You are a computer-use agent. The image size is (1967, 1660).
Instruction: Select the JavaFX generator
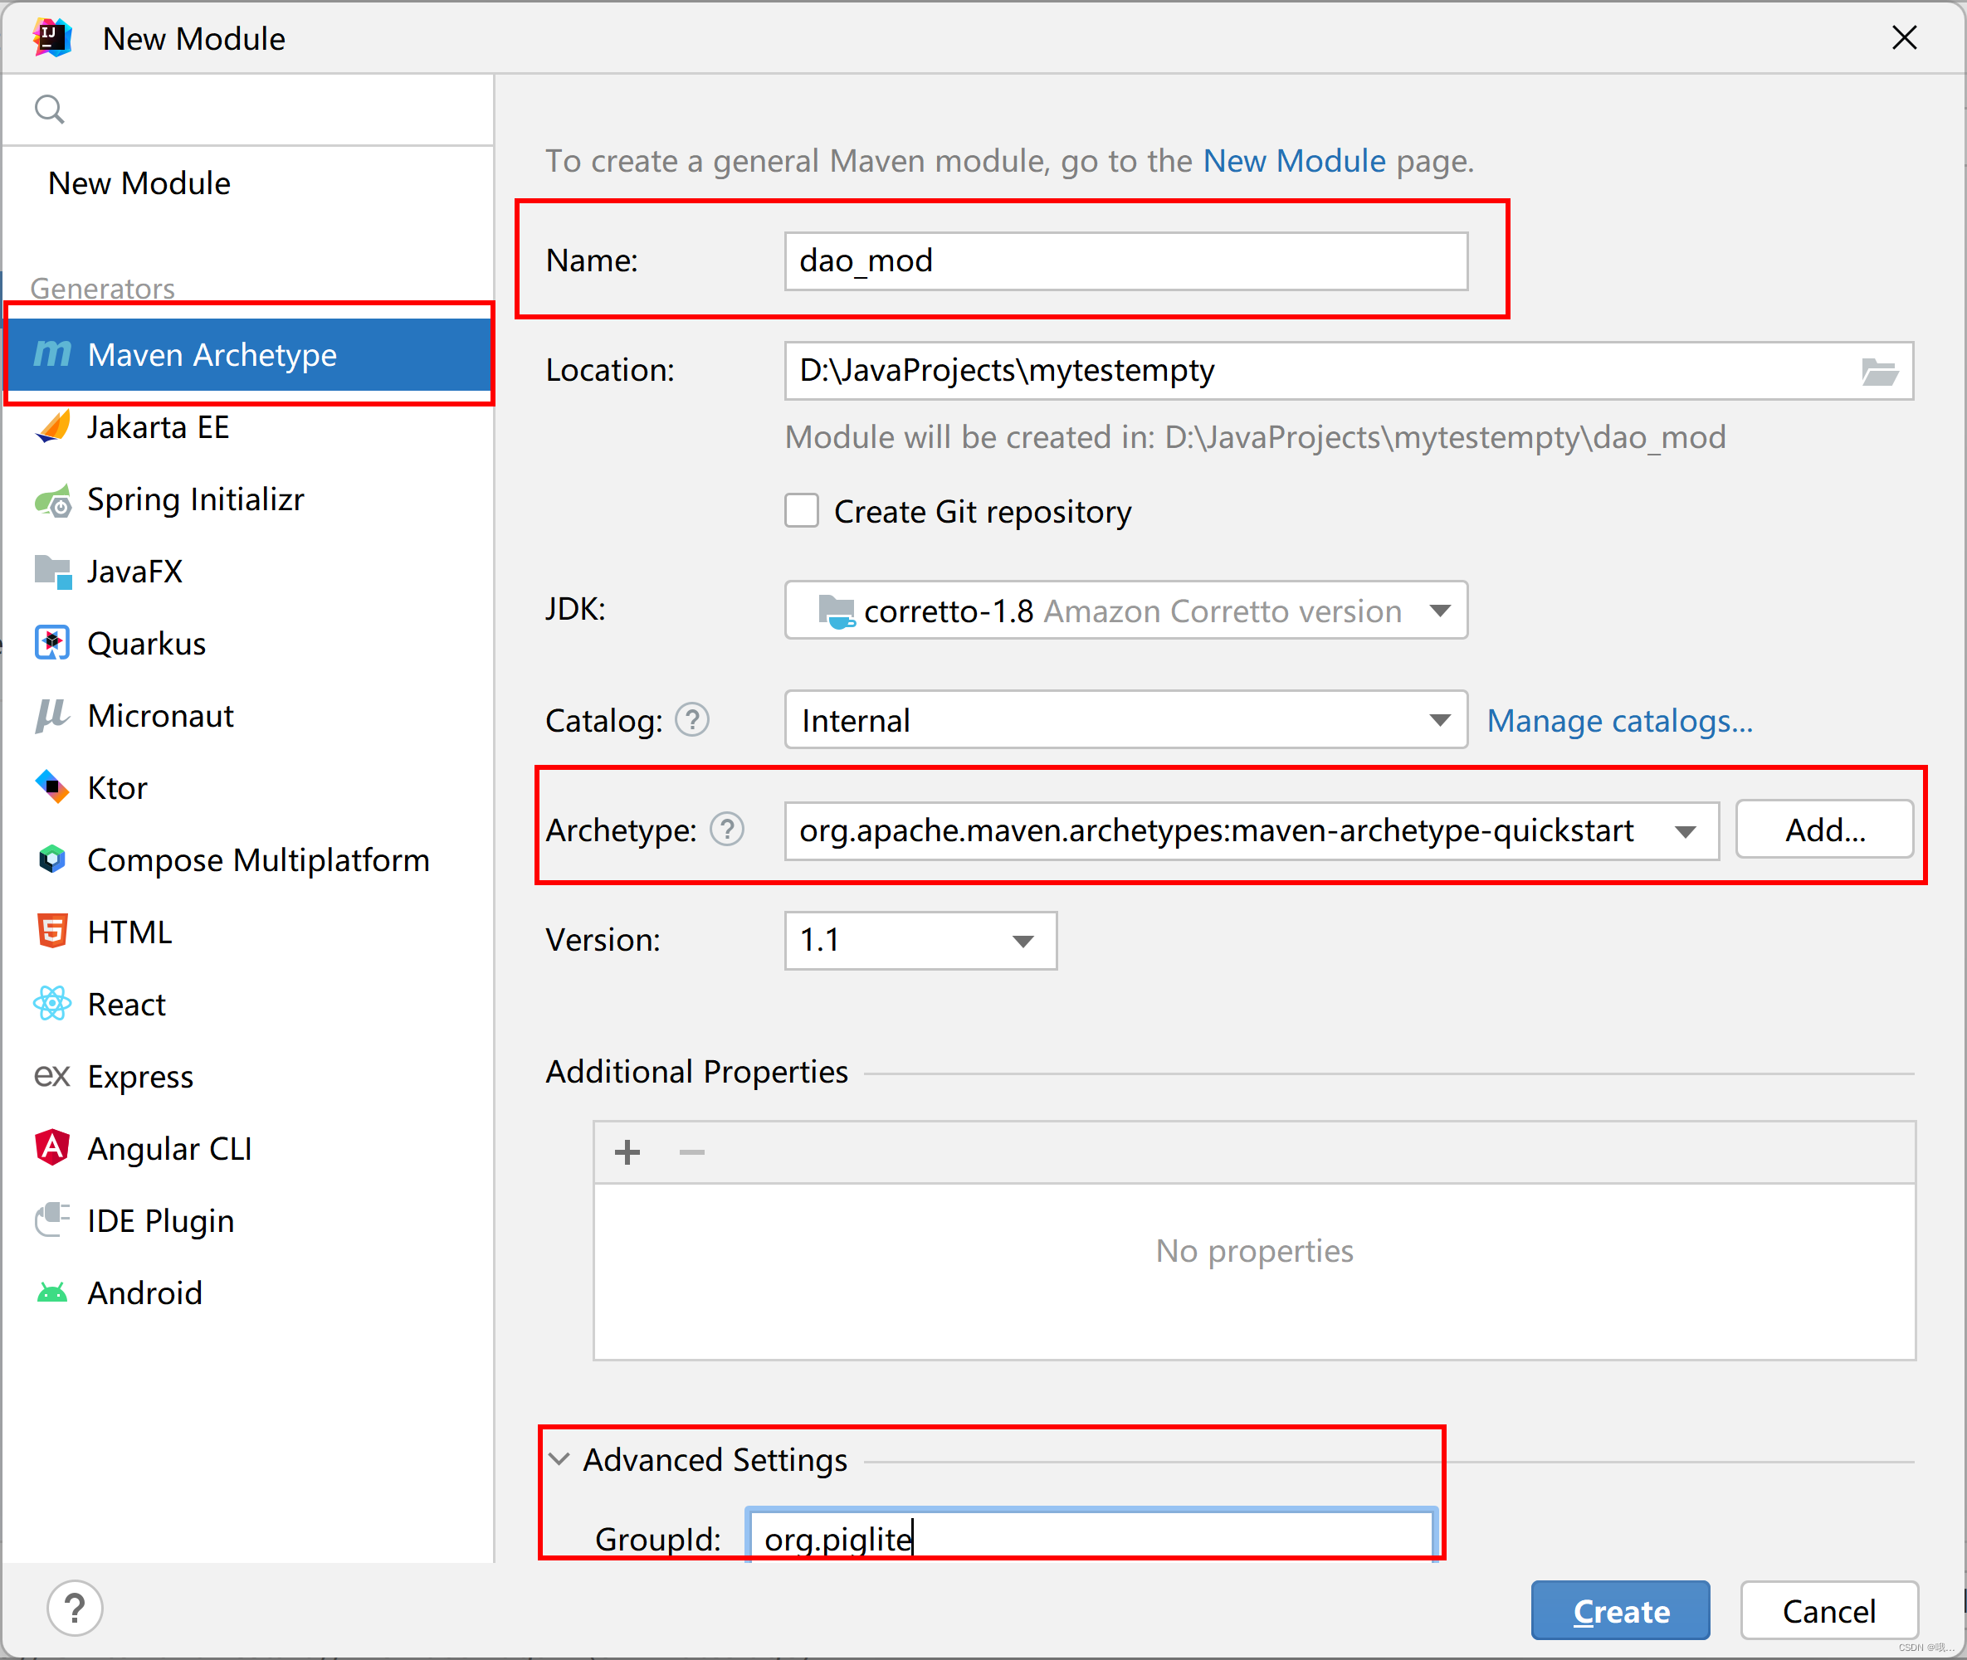pos(249,572)
